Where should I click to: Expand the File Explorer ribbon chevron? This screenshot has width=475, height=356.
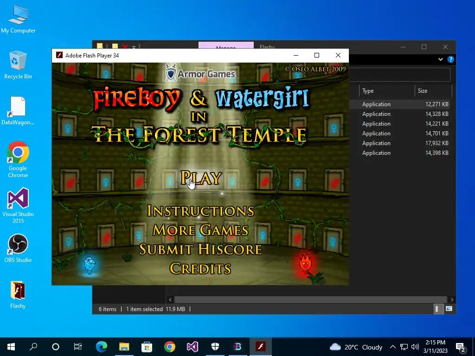(441, 59)
